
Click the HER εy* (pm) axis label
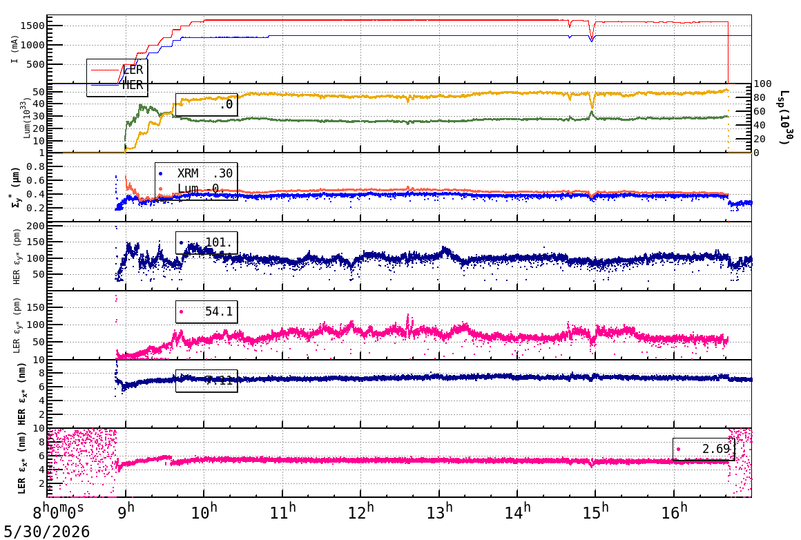17,256
